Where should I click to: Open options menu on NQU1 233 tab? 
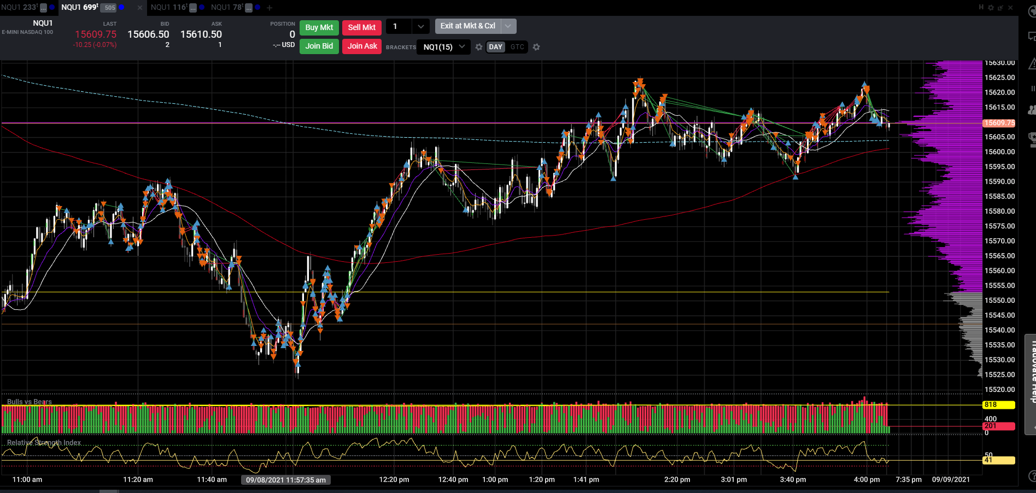[x=44, y=8]
